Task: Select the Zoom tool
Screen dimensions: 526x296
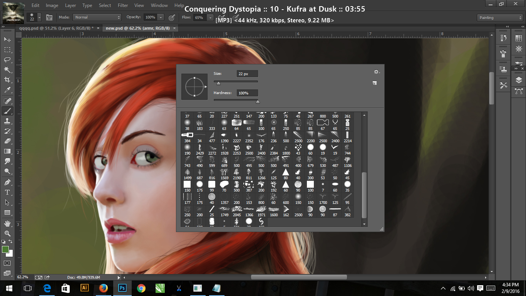Action: point(7,233)
